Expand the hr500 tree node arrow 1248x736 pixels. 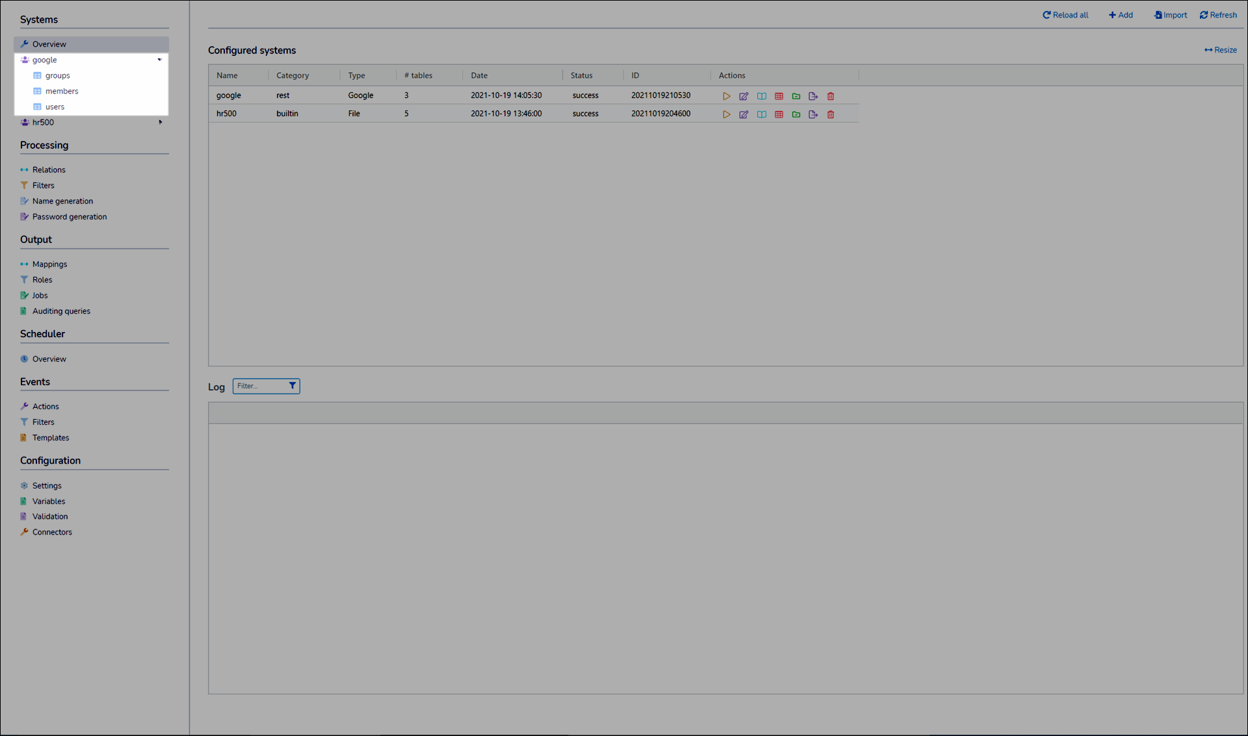160,122
